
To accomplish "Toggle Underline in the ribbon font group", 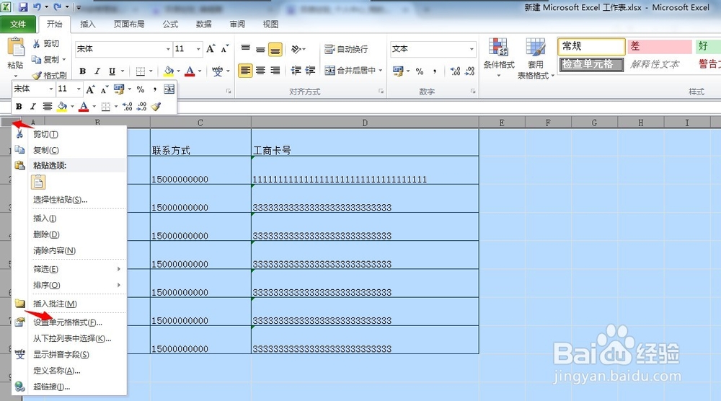I will (x=112, y=71).
